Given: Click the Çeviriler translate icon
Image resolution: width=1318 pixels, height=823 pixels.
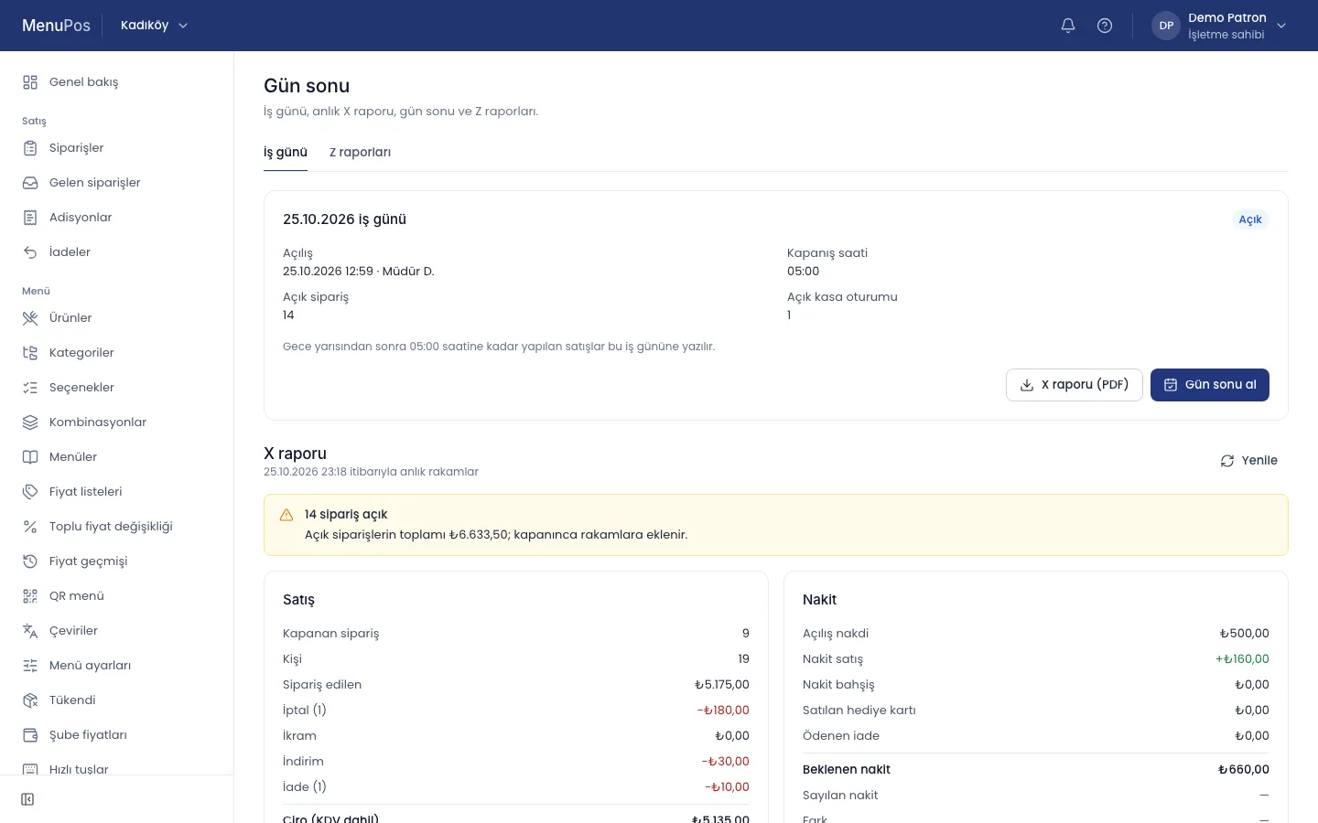Looking at the screenshot, I should coord(30,631).
